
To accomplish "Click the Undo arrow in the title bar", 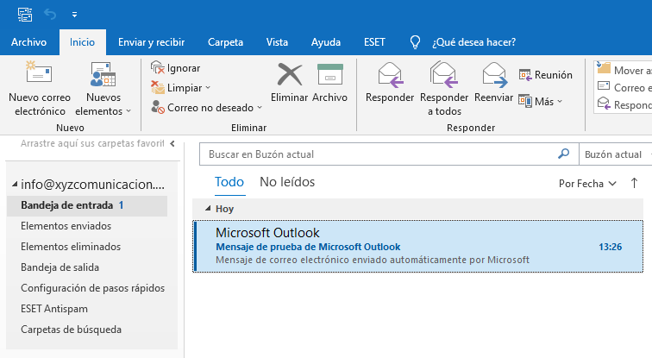I will (50, 15).
